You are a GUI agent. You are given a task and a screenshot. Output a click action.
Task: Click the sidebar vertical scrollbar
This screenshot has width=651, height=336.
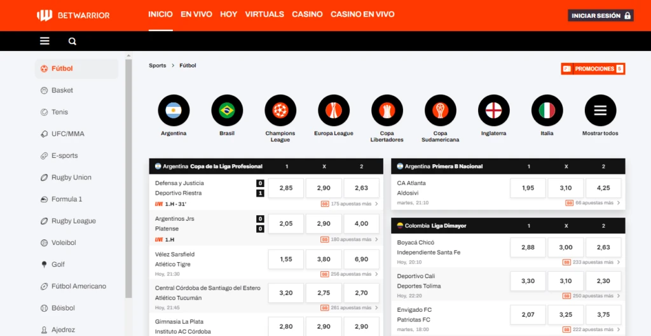pos(128,179)
